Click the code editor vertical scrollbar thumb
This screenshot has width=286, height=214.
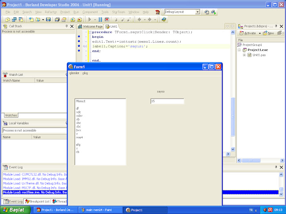pos(233,117)
